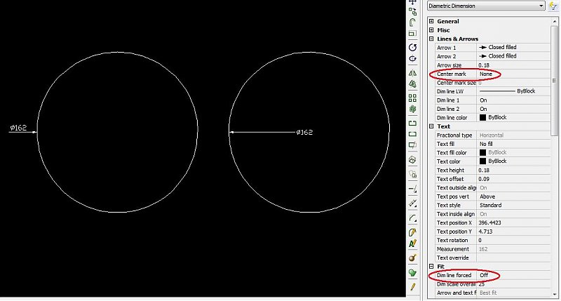The height and width of the screenshot is (301, 561).
Task: Select the Mirror tool icon
Action: (412, 73)
